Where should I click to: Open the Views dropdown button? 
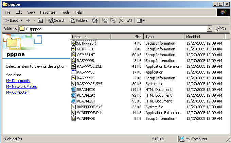pos(141,20)
